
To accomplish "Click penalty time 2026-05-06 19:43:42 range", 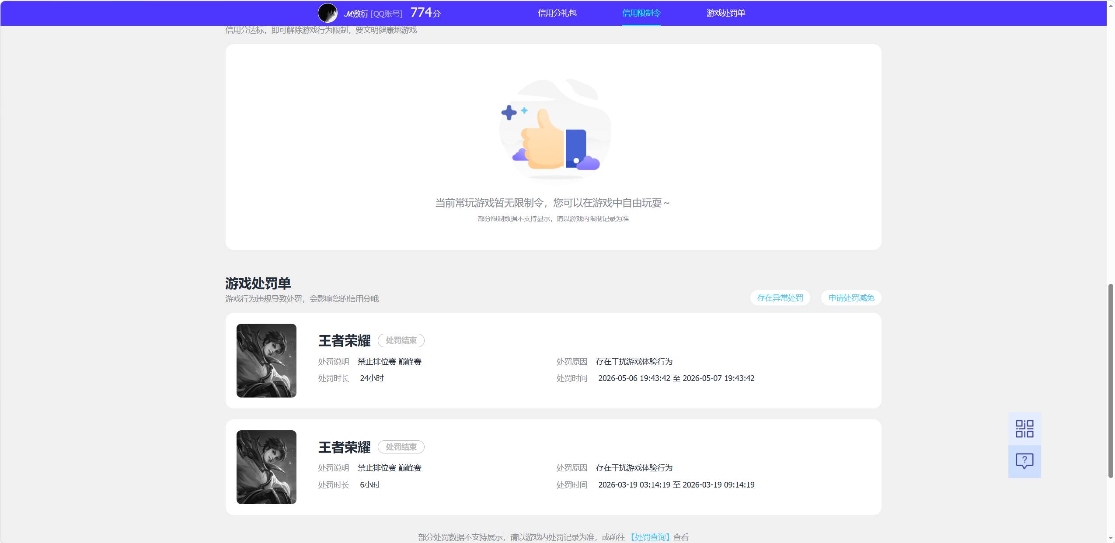I will click(676, 378).
